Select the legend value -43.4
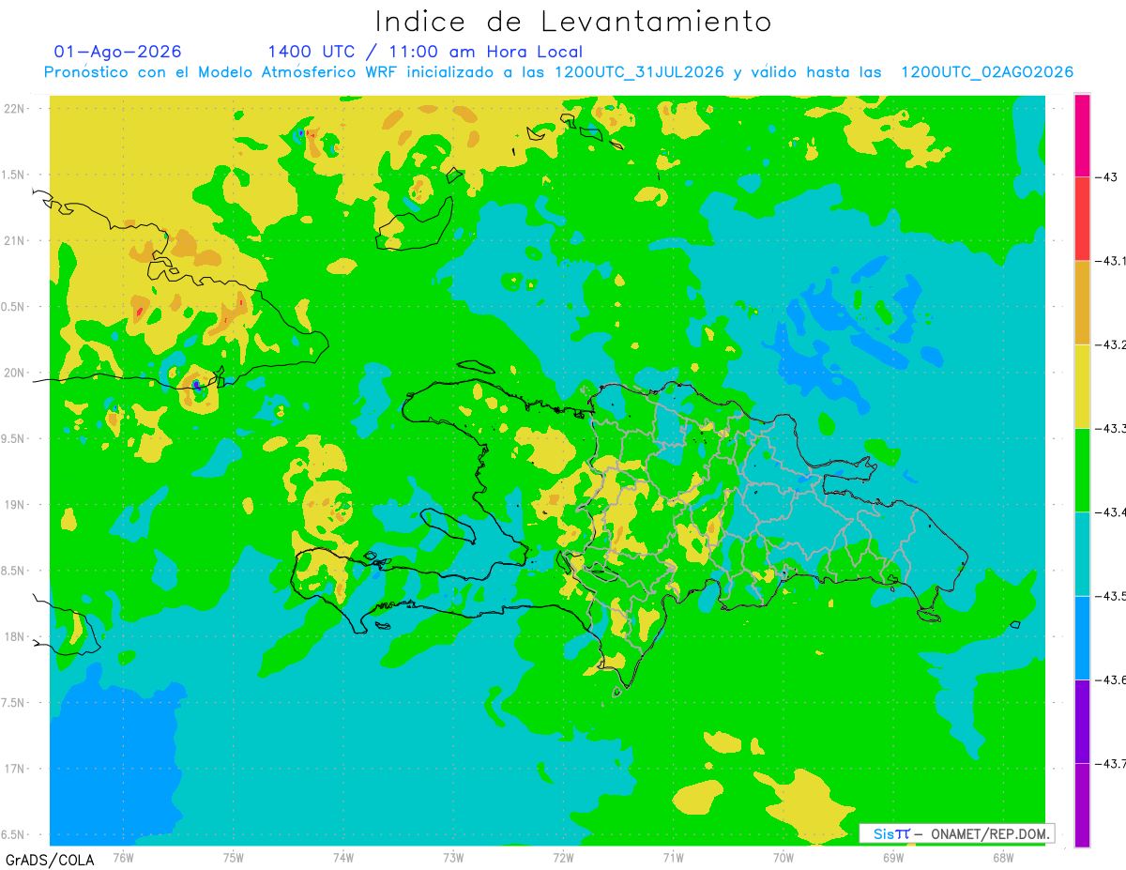Screen dimensions: 1126x870 coord(1110,511)
